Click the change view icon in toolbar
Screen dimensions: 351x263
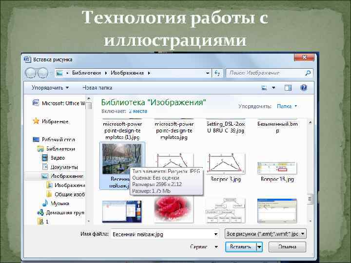(264, 88)
